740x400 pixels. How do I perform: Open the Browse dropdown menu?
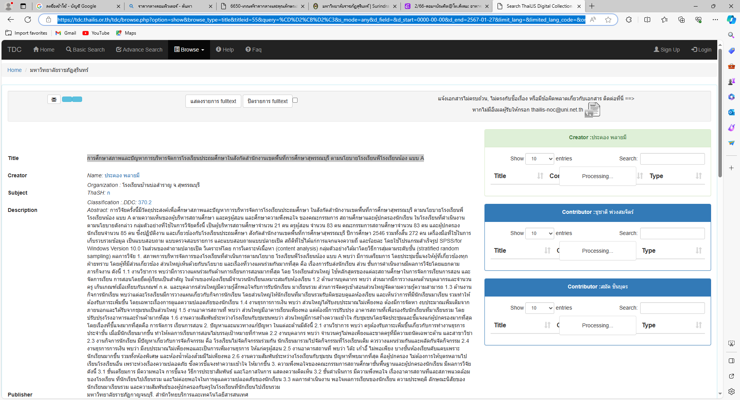click(189, 50)
